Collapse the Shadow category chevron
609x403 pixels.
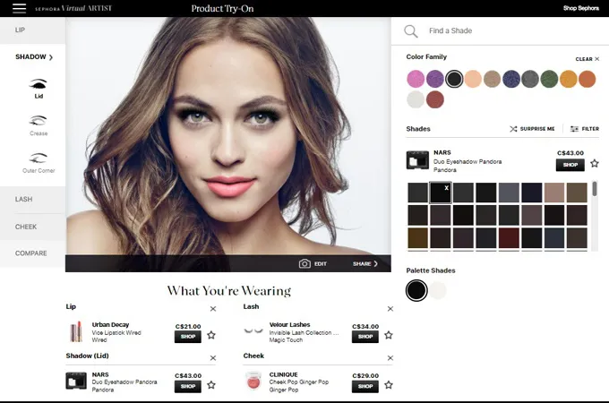pyautogui.click(x=51, y=57)
